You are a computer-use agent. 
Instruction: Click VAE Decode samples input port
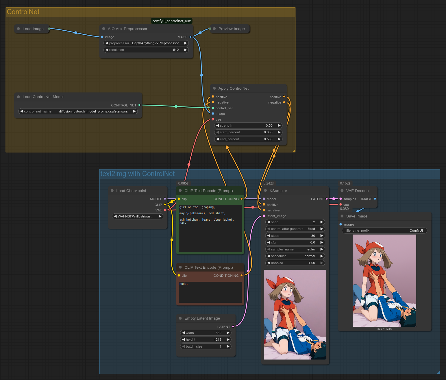coord(340,199)
